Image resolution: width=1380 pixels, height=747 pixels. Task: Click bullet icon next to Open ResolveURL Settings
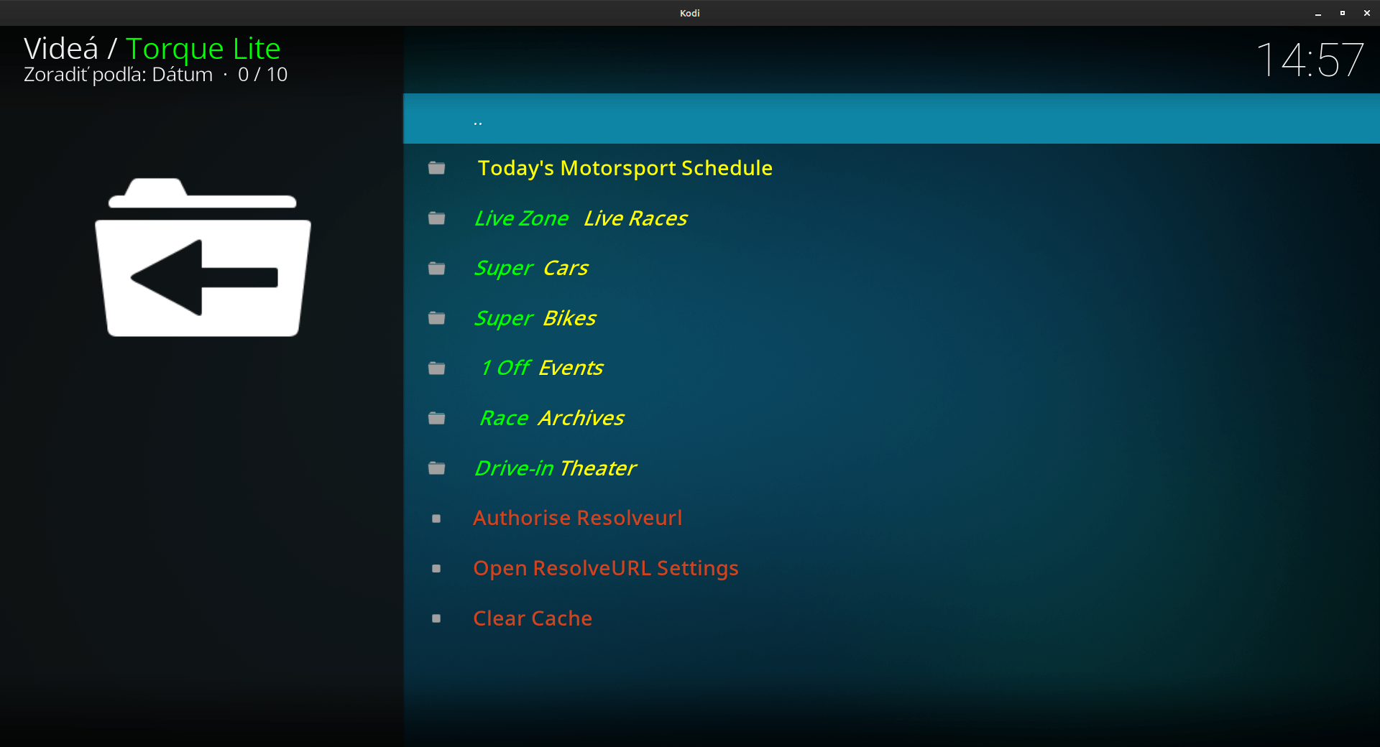436,569
